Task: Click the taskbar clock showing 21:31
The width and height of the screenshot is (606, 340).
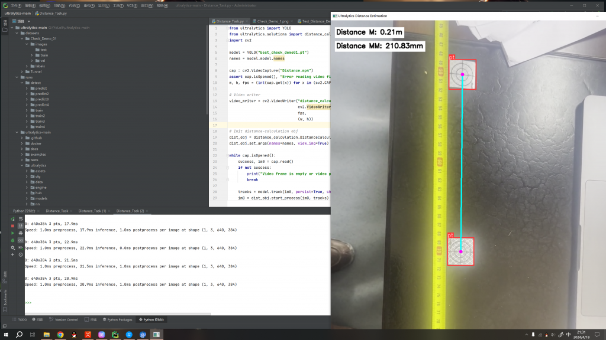Action: [x=581, y=335]
